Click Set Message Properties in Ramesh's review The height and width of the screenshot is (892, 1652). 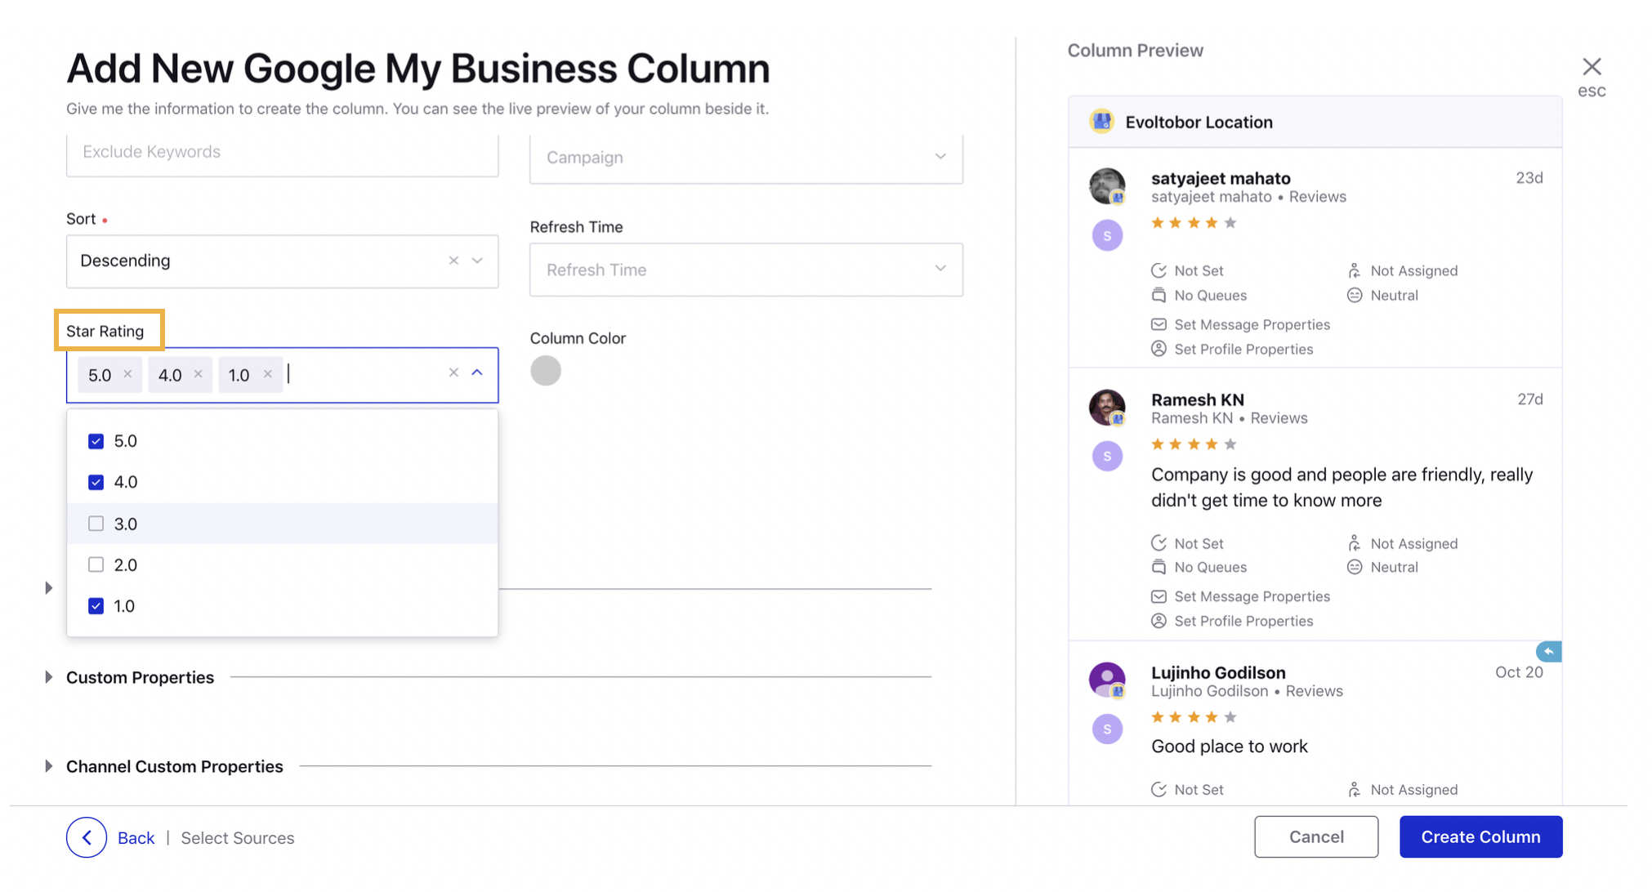coord(1252,596)
